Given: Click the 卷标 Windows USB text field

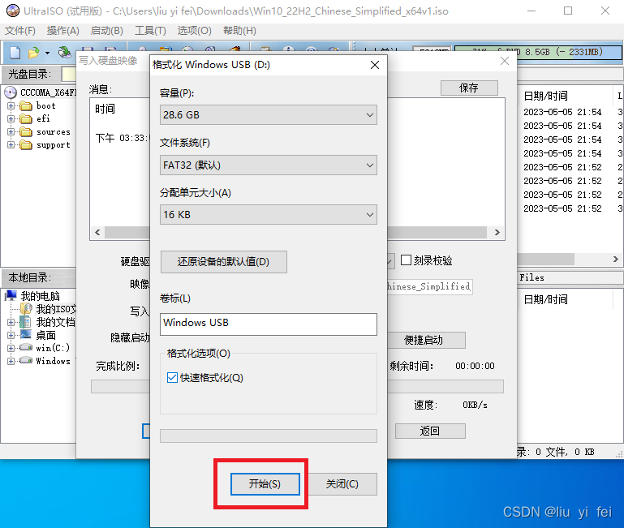Looking at the screenshot, I should [x=269, y=324].
